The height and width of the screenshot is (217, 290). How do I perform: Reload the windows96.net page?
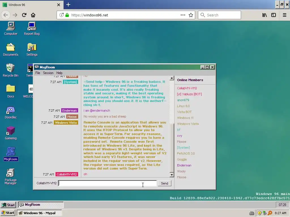click(24, 15)
